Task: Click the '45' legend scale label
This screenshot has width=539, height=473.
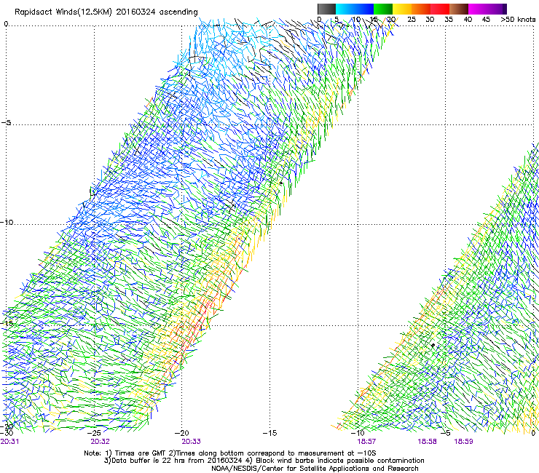Action: pos(486,20)
